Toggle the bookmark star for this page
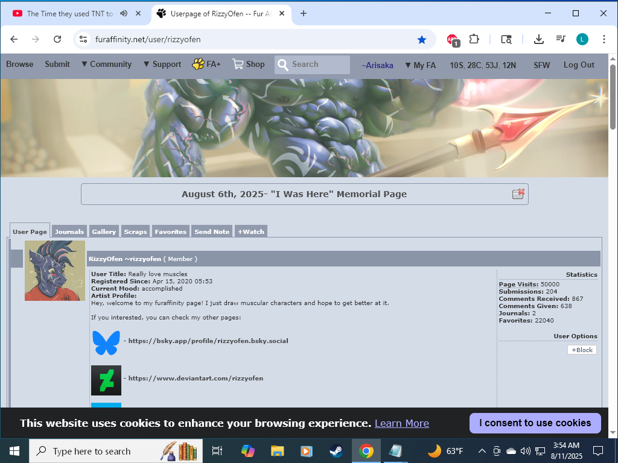Viewport: 618px width, 463px height. (422, 39)
